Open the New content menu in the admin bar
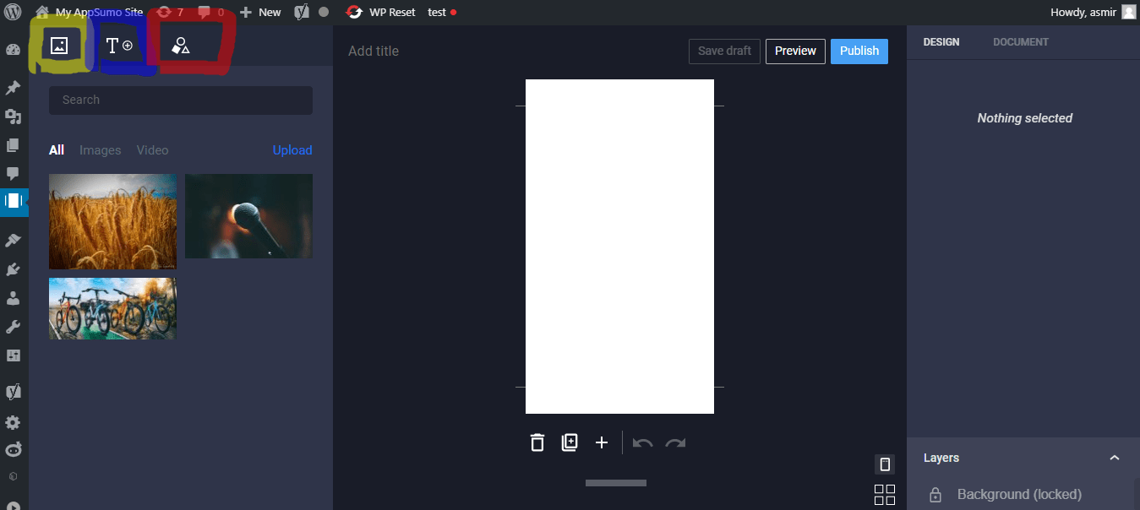1140x510 pixels. point(260,13)
